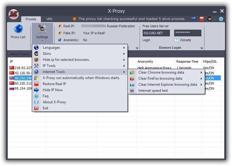The image size is (232, 166).
Task: Click the skin color wheel toolbar icon
Action: point(210,19)
